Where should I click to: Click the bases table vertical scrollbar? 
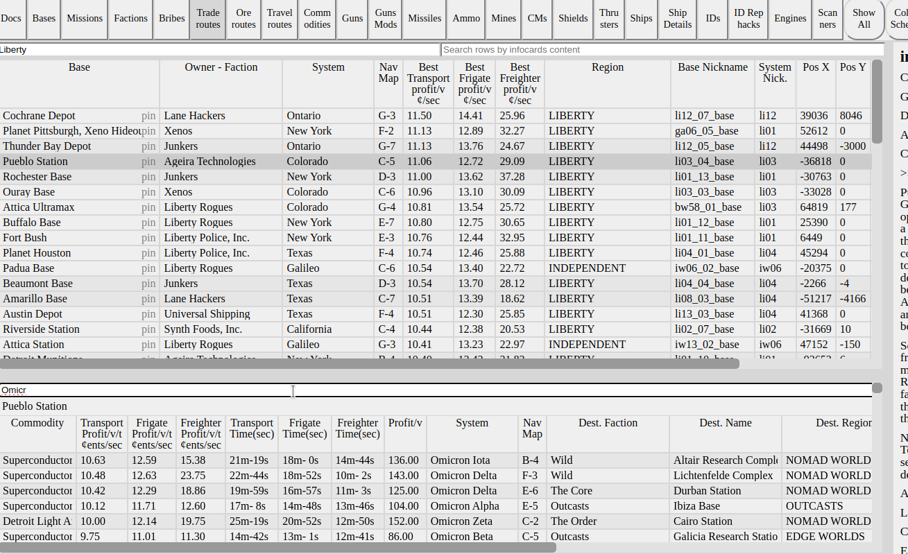point(877,104)
